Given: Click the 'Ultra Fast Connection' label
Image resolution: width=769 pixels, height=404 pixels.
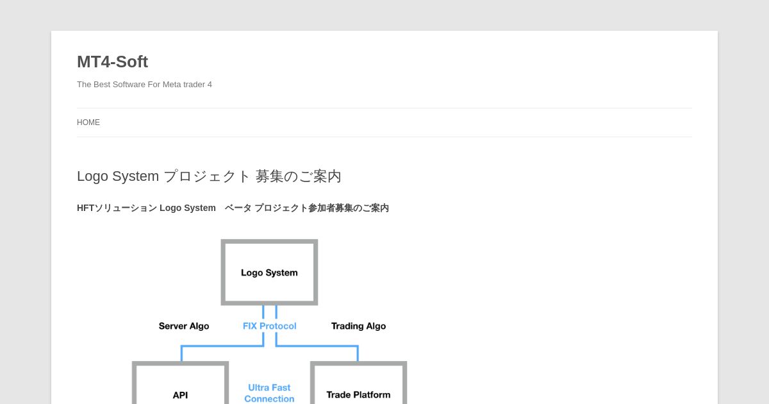Looking at the screenshot, I should [x=269, y=393].
